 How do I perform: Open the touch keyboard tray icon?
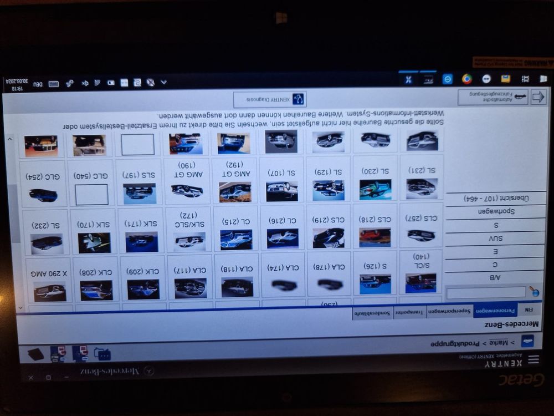(x=53, y=84)
